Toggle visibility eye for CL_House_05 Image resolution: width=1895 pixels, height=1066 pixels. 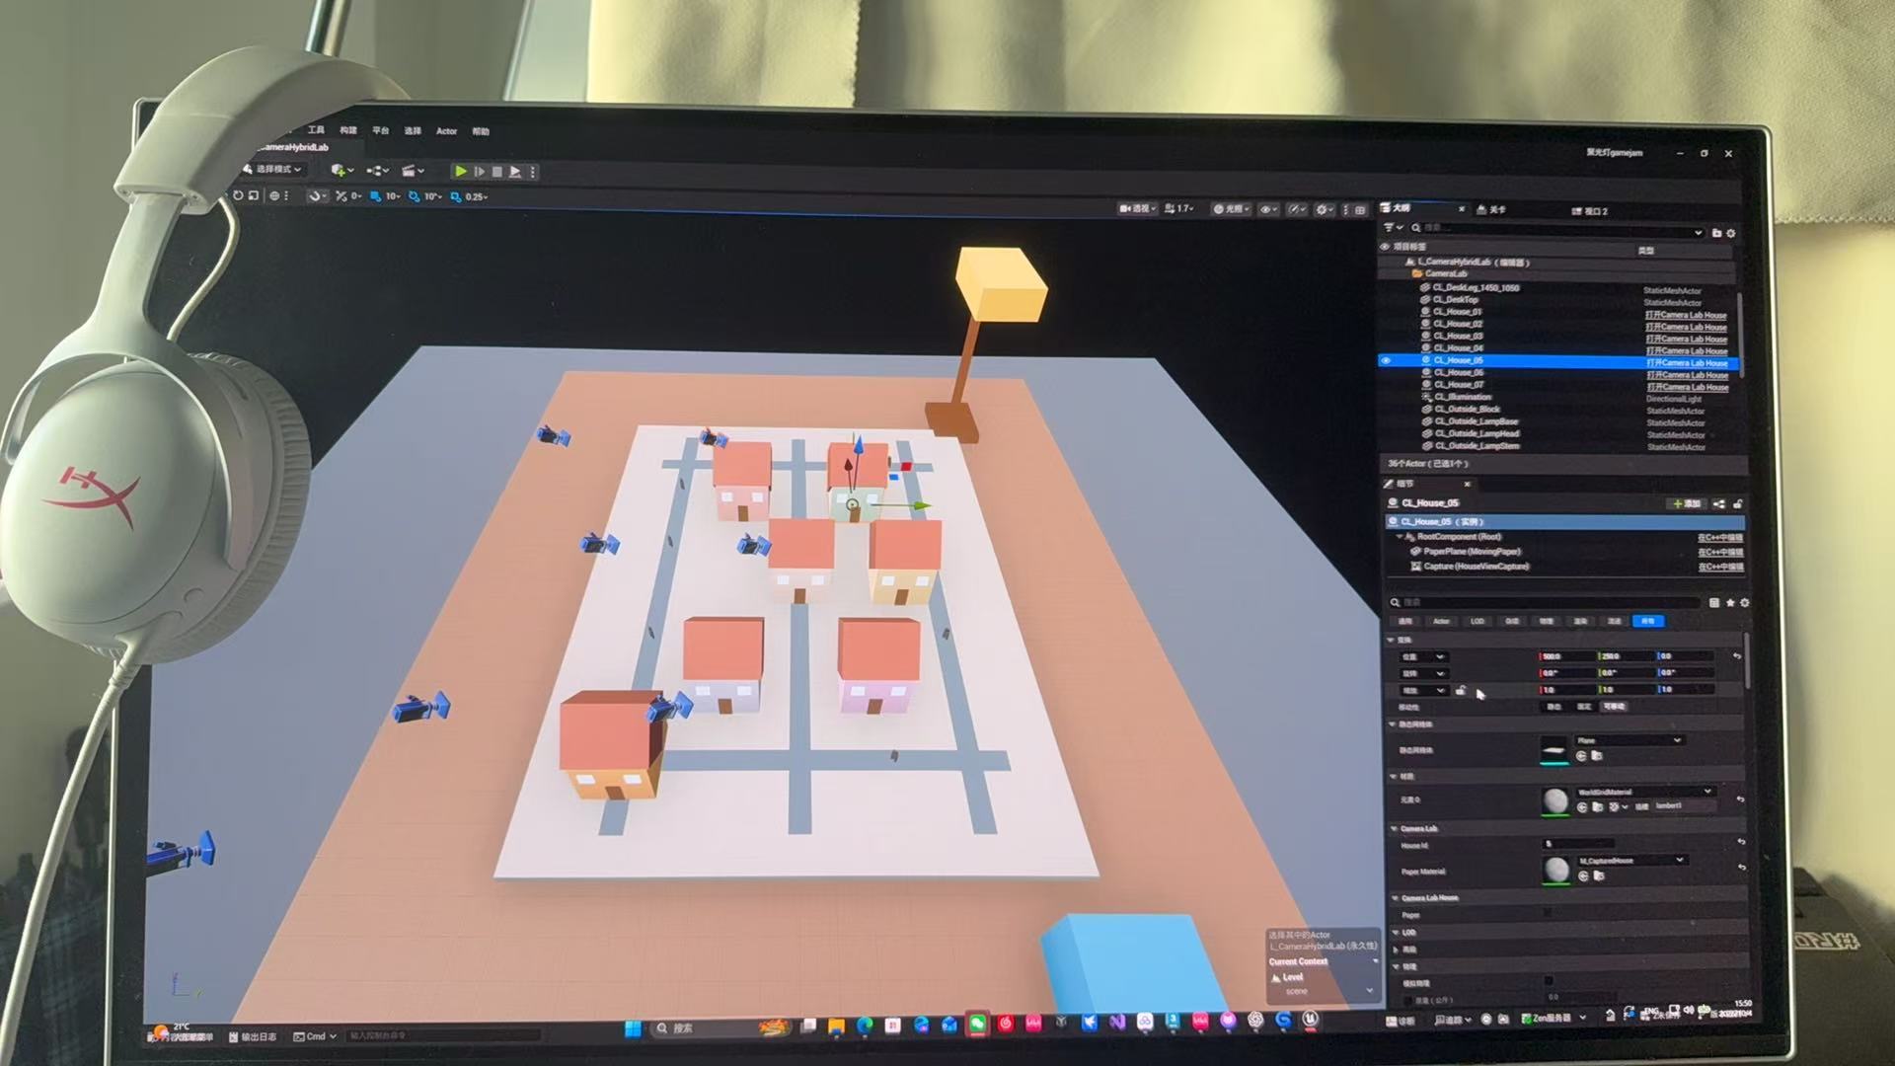click(x=1386, y=361)
